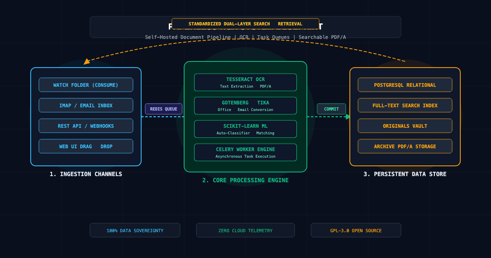Click the GPL-3.0 Open Source badge
Screen dimensions: 491x258
tap(356, 230)
